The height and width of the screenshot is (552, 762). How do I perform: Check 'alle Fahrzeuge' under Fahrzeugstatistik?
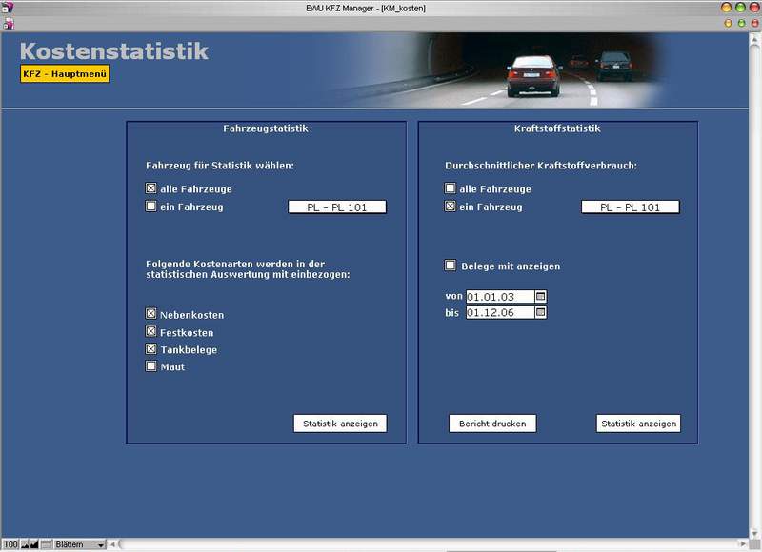[x=151, y=188]
